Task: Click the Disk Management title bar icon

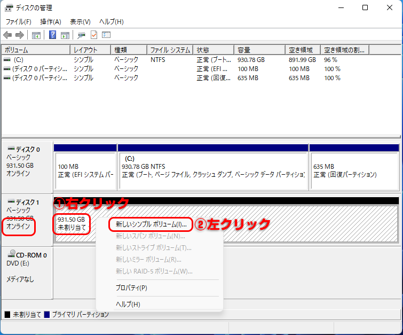Action: tap(9, 8)
